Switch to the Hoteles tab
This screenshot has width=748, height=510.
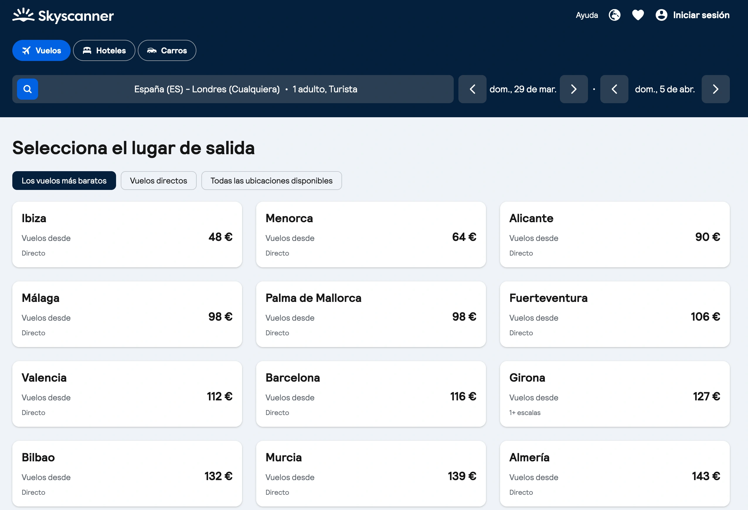pos(104,50)
